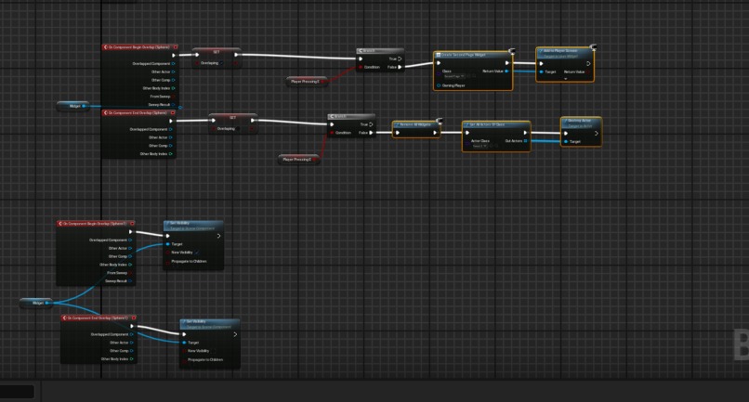Viewport: 749px width, 402px height.
Task: Select the Add to Player Screen node title
Action: coord(560,51)
